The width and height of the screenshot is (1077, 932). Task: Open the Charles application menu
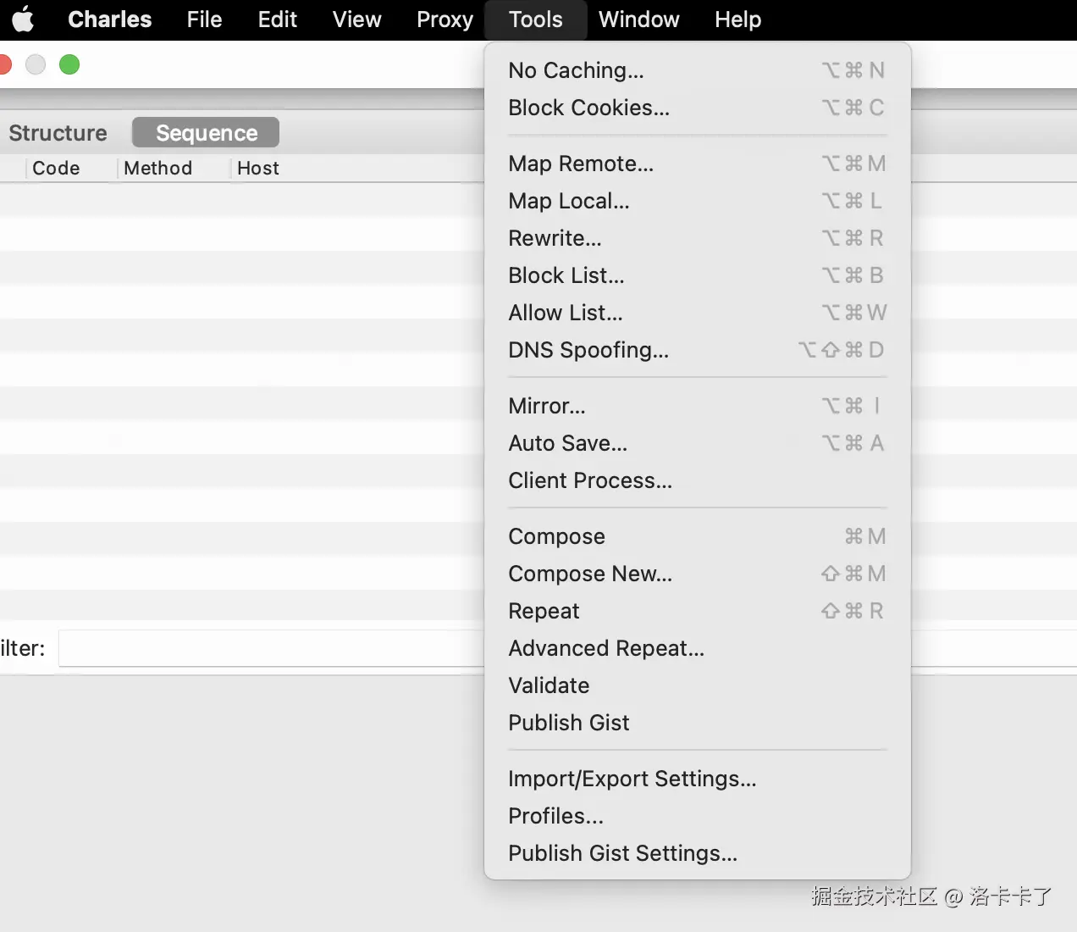pyautogui.click(x=110, y=19)
